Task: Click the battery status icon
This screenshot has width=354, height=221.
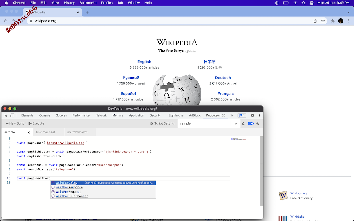Action: 286,3
